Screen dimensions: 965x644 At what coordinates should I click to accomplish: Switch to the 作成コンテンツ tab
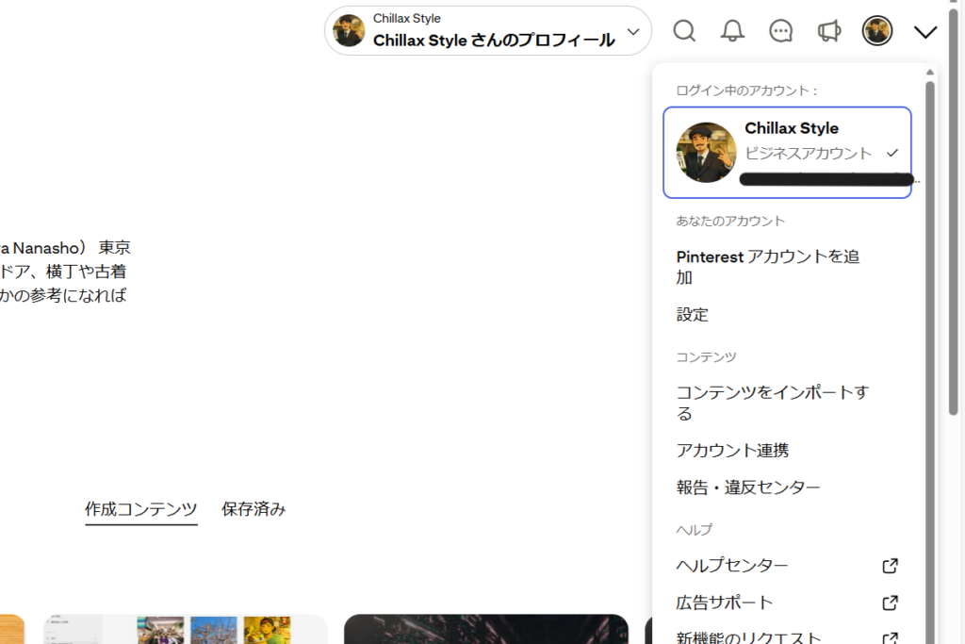140,508
